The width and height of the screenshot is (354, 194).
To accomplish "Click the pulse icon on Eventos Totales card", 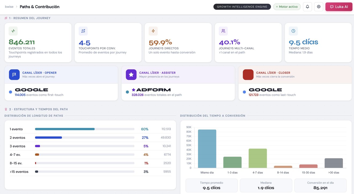I will point(13,31).
